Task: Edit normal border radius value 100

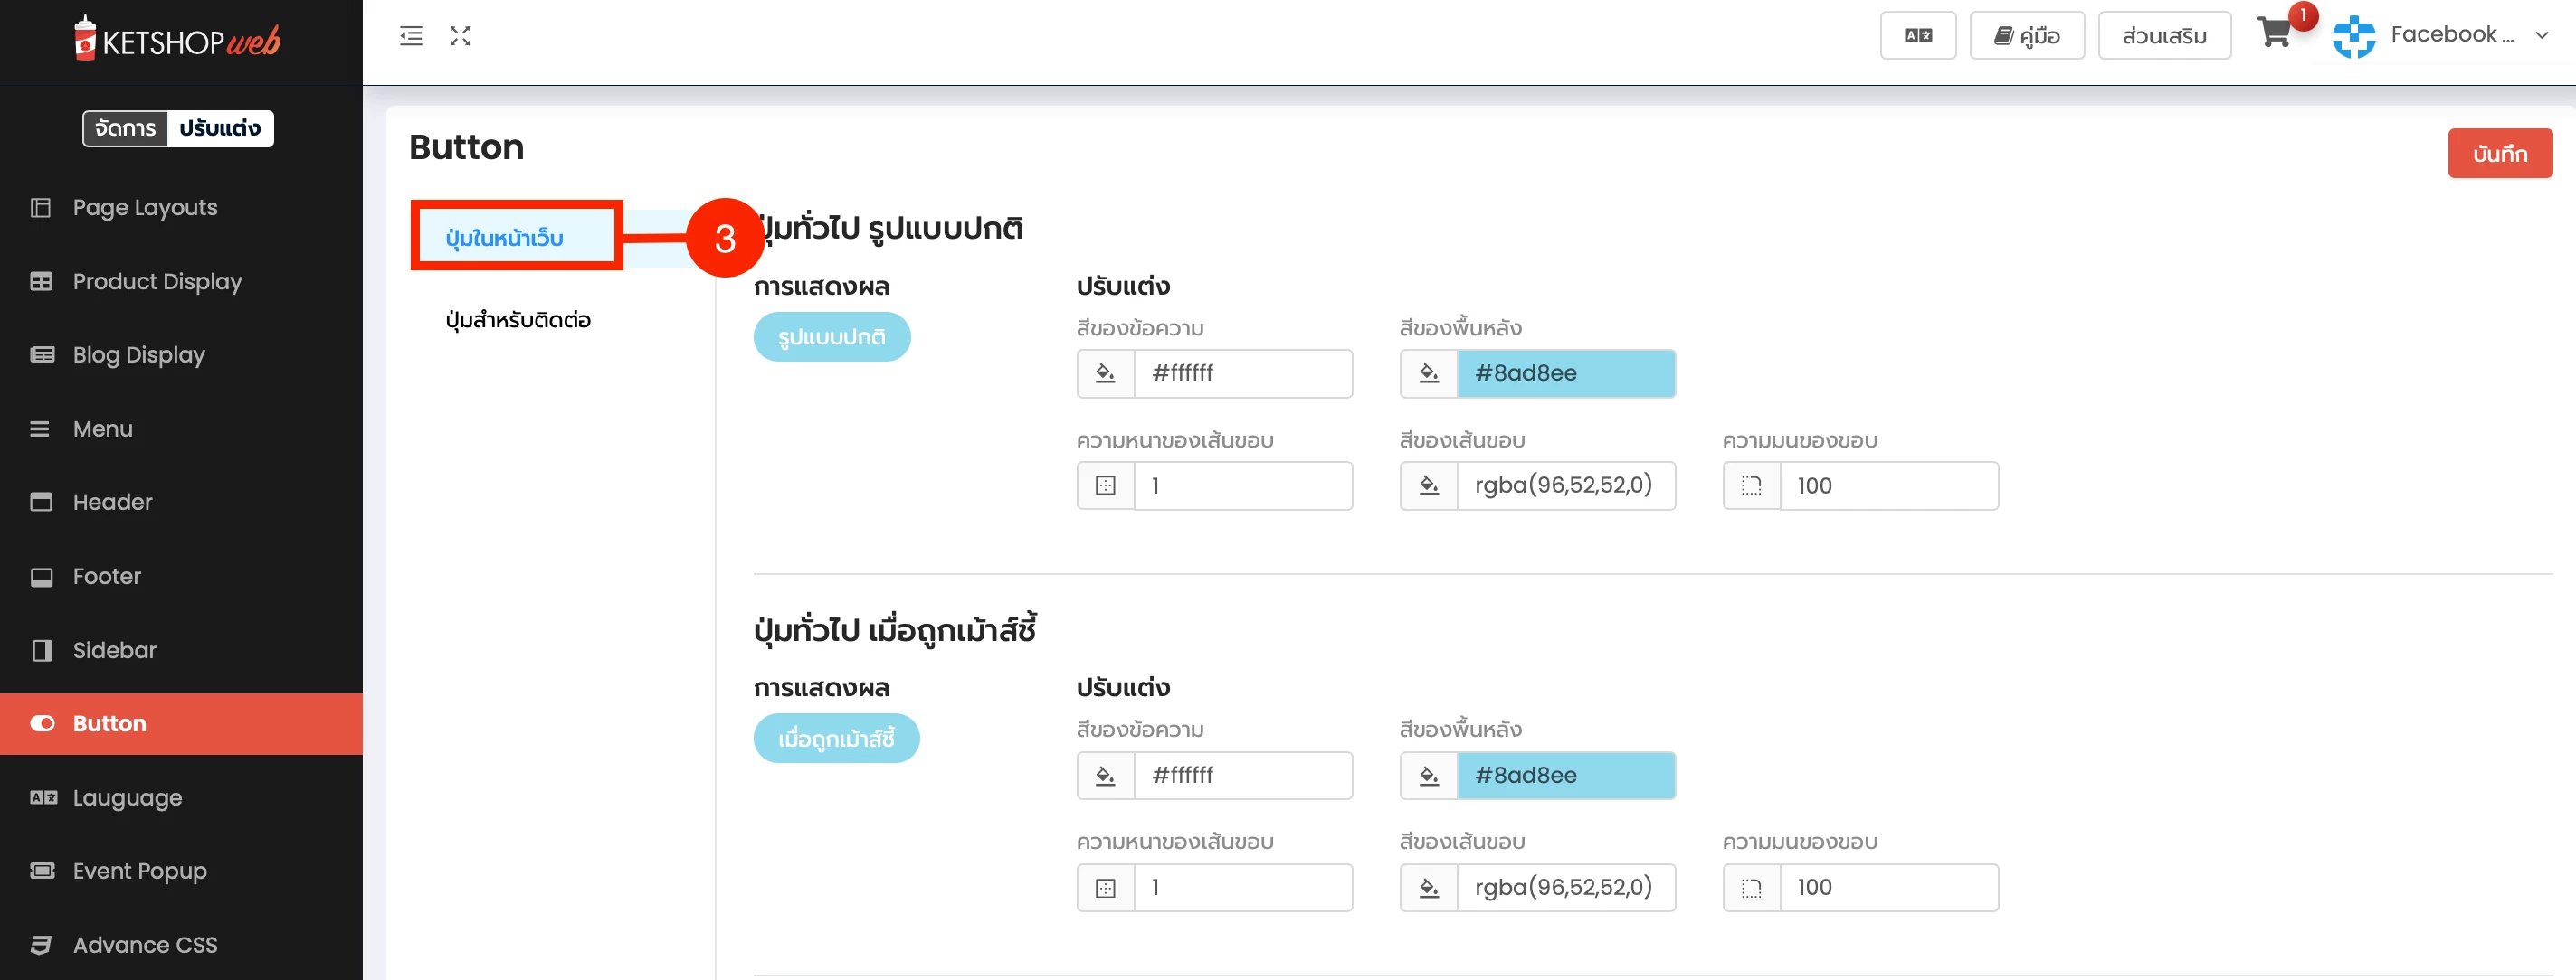Action: (x=1888, y=485)
